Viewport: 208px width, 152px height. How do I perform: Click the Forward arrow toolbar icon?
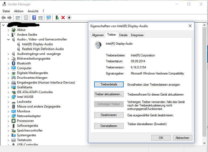coord(10,18)
